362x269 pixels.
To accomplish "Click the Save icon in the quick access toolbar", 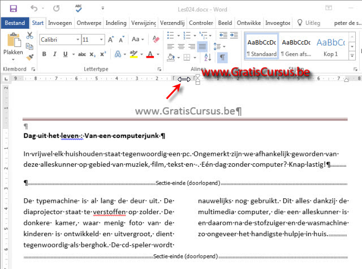I will click(x=13, y=9).
